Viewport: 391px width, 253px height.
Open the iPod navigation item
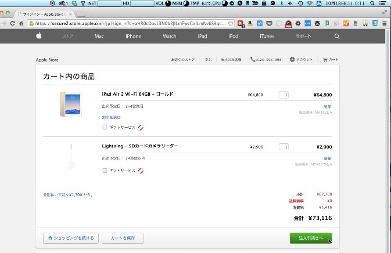[233, 37]
